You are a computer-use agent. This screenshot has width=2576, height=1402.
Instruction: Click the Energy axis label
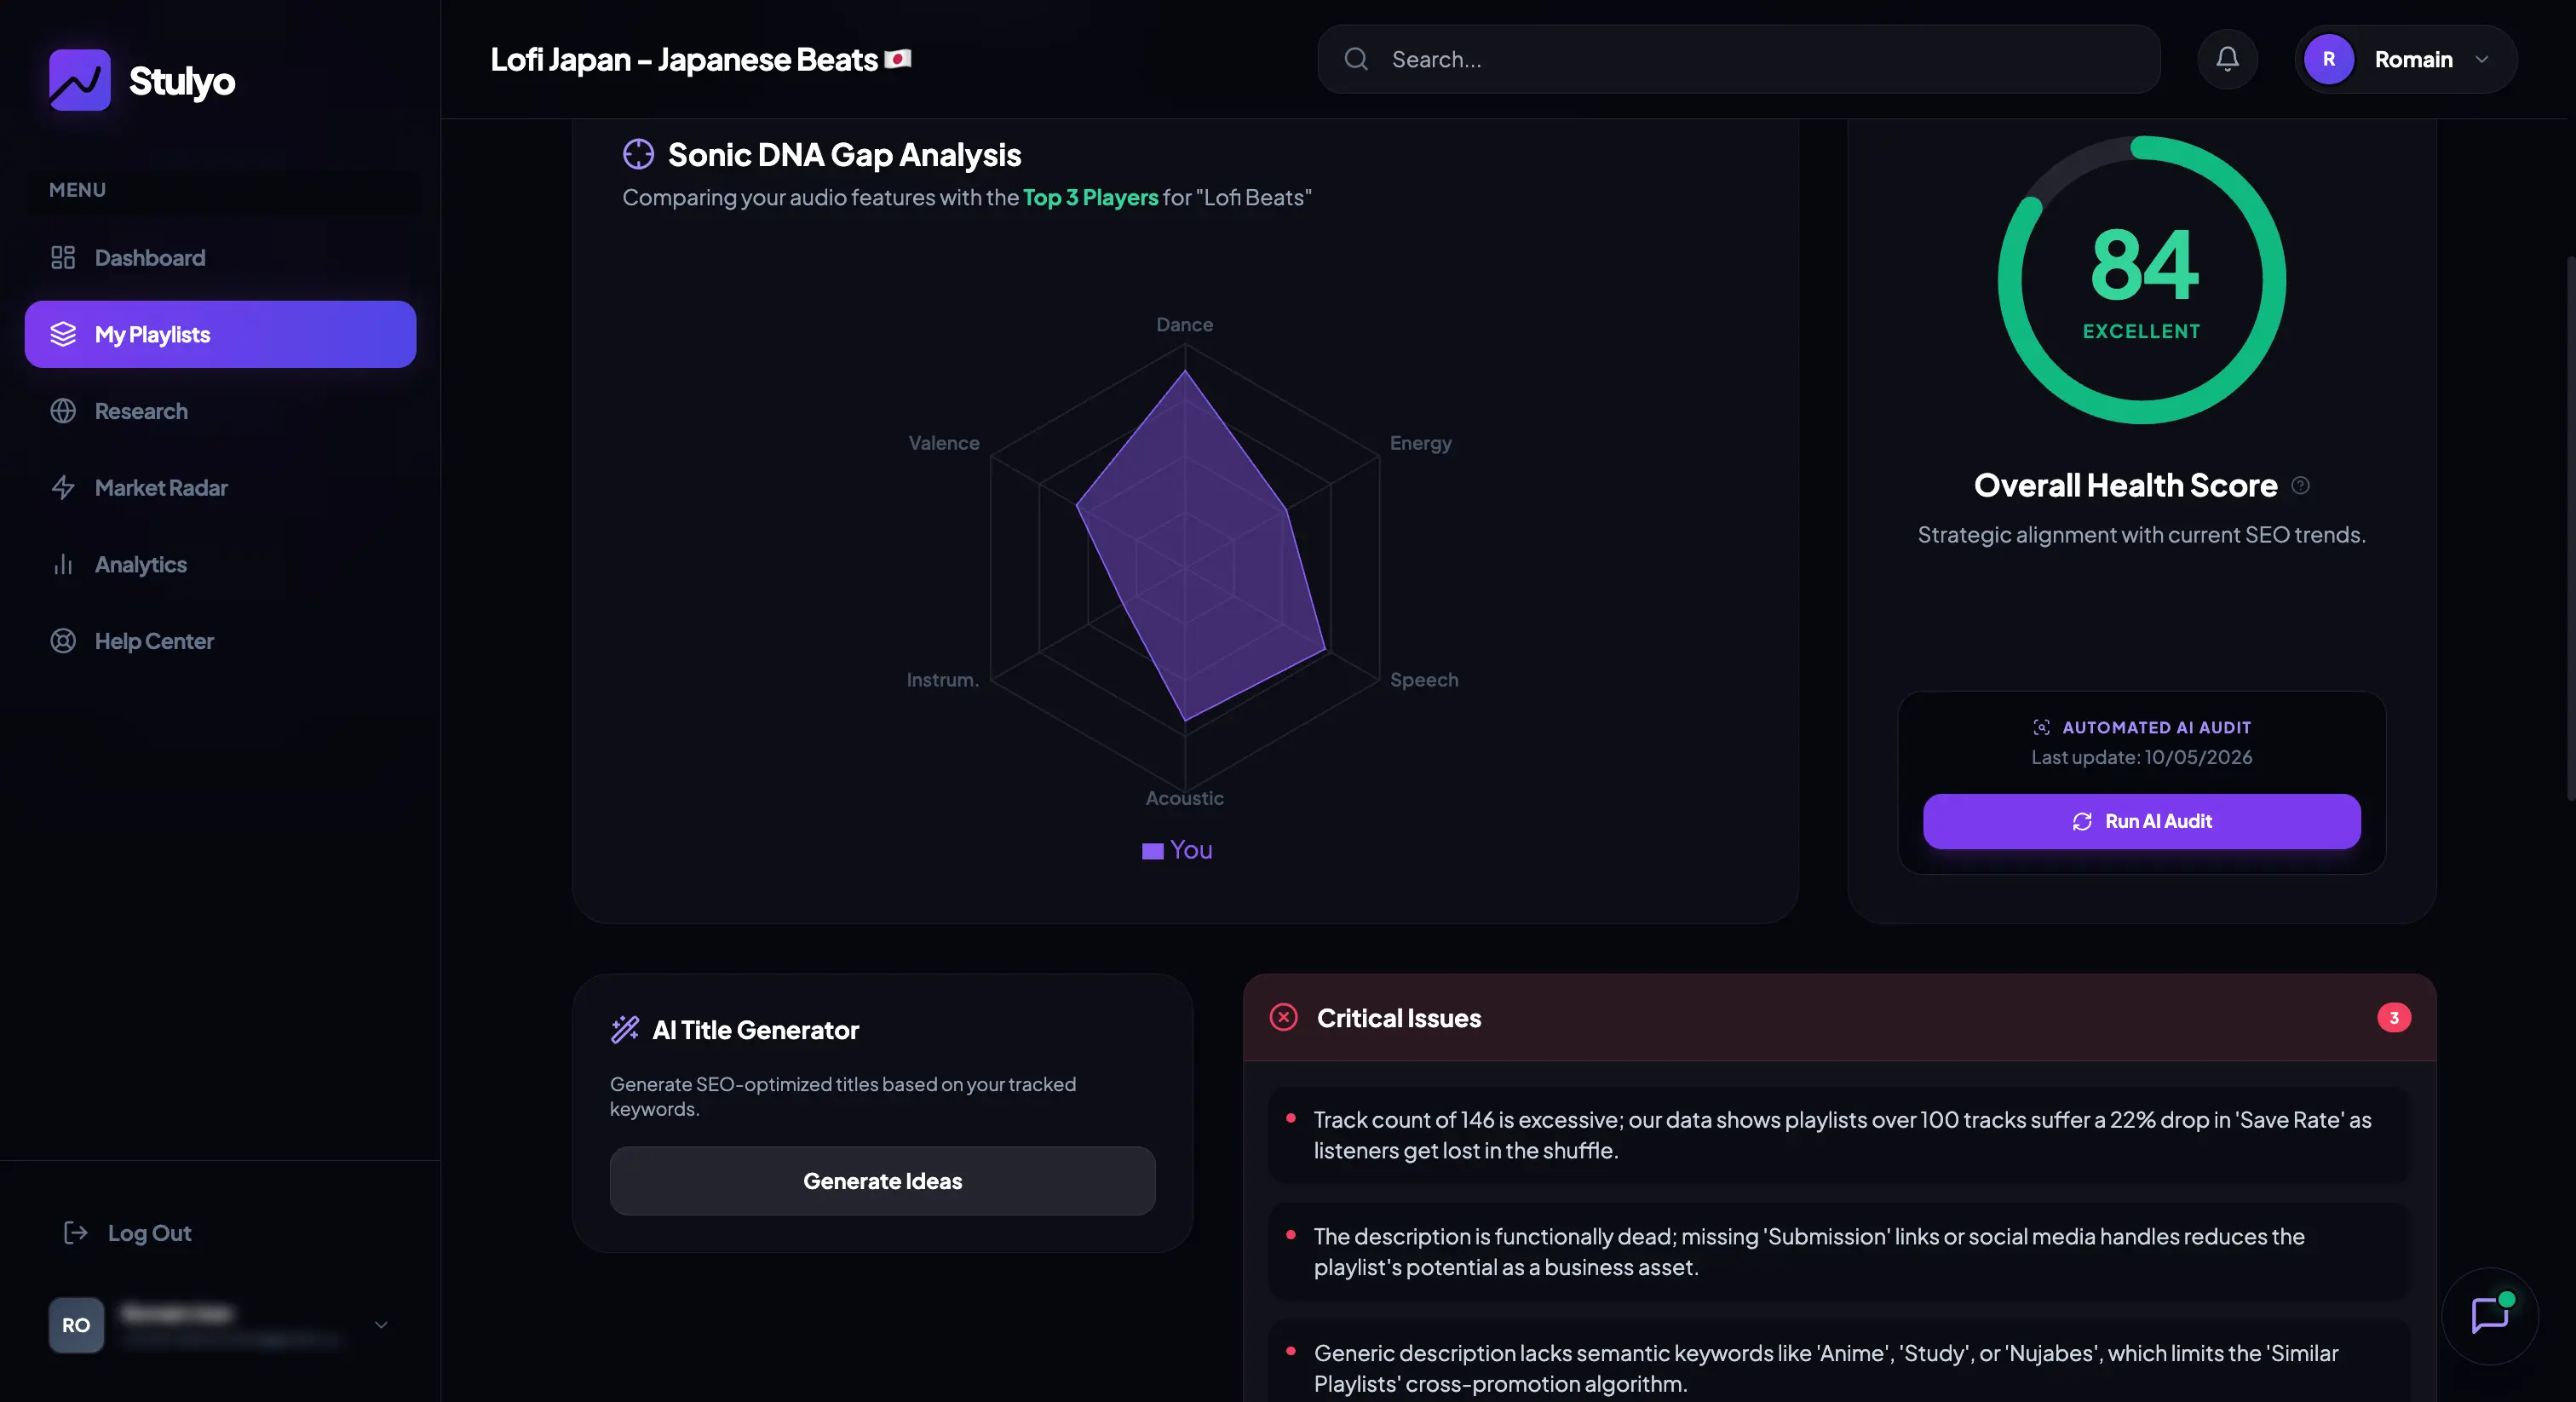click(x=1420, y=443)
